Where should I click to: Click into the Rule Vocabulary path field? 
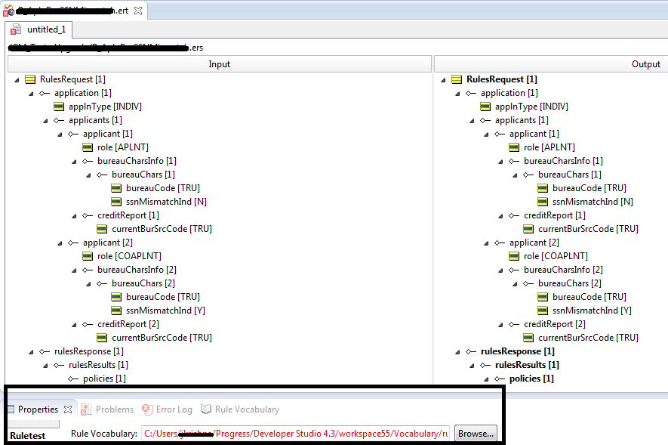click(295, 434)
